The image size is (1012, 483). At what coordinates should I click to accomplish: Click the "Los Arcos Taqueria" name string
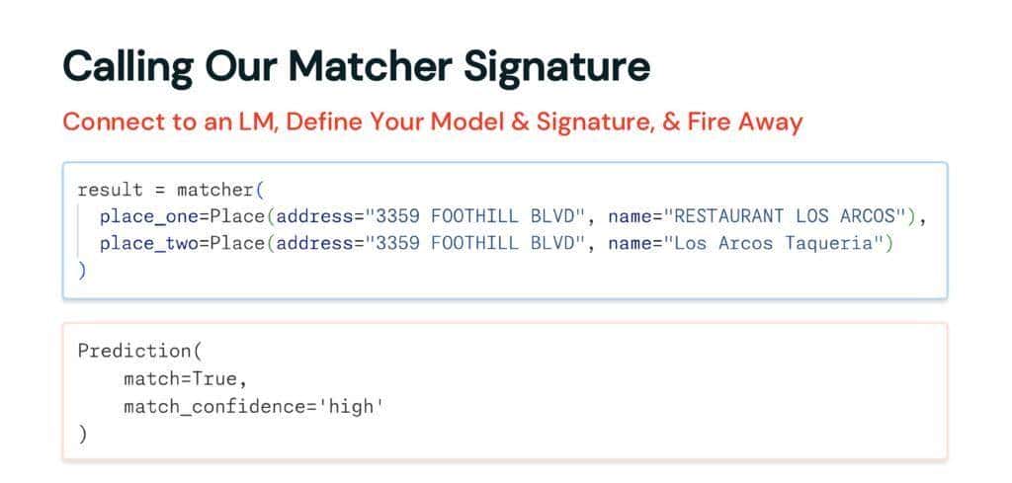[777, 243]
